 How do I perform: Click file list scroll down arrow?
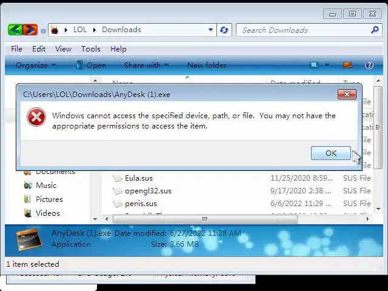tap(378, 209)
